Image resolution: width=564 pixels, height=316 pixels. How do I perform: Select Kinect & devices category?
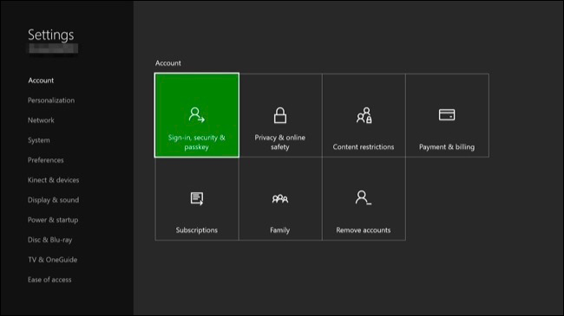coord(53,180)
